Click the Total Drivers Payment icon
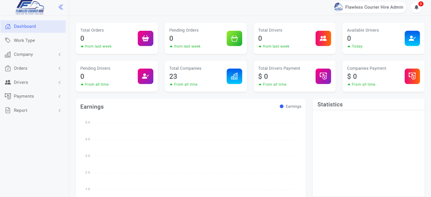The width and height of the screenshot is (431, 197). coord(323,76)
